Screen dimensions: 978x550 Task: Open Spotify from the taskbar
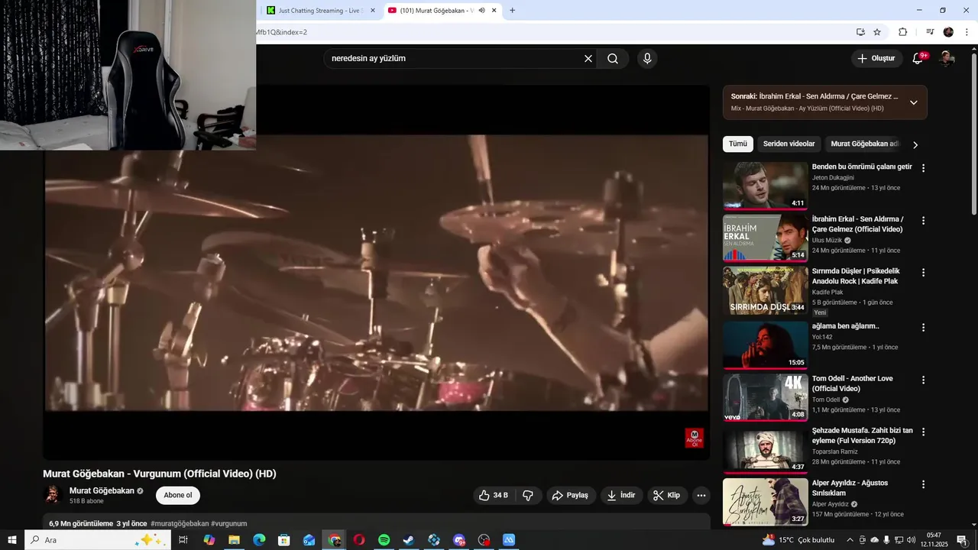384,540
